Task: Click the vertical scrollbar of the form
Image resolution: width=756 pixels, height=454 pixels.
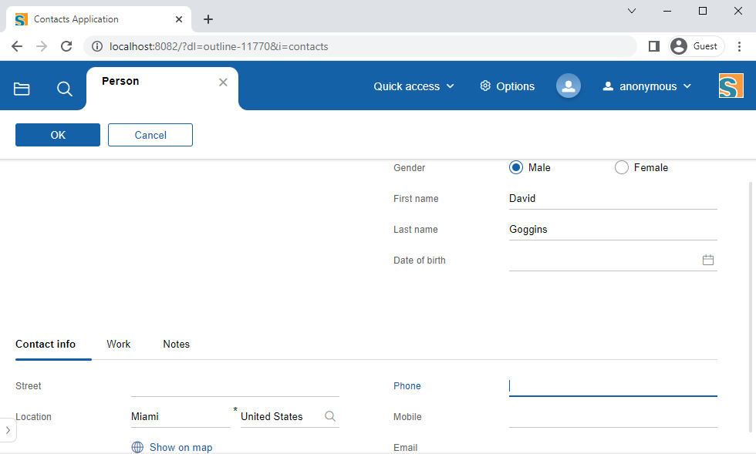Action: (751, 307)
